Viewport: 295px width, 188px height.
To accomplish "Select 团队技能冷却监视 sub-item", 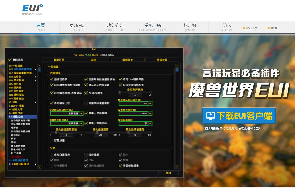I will click(x=20, y=124).
